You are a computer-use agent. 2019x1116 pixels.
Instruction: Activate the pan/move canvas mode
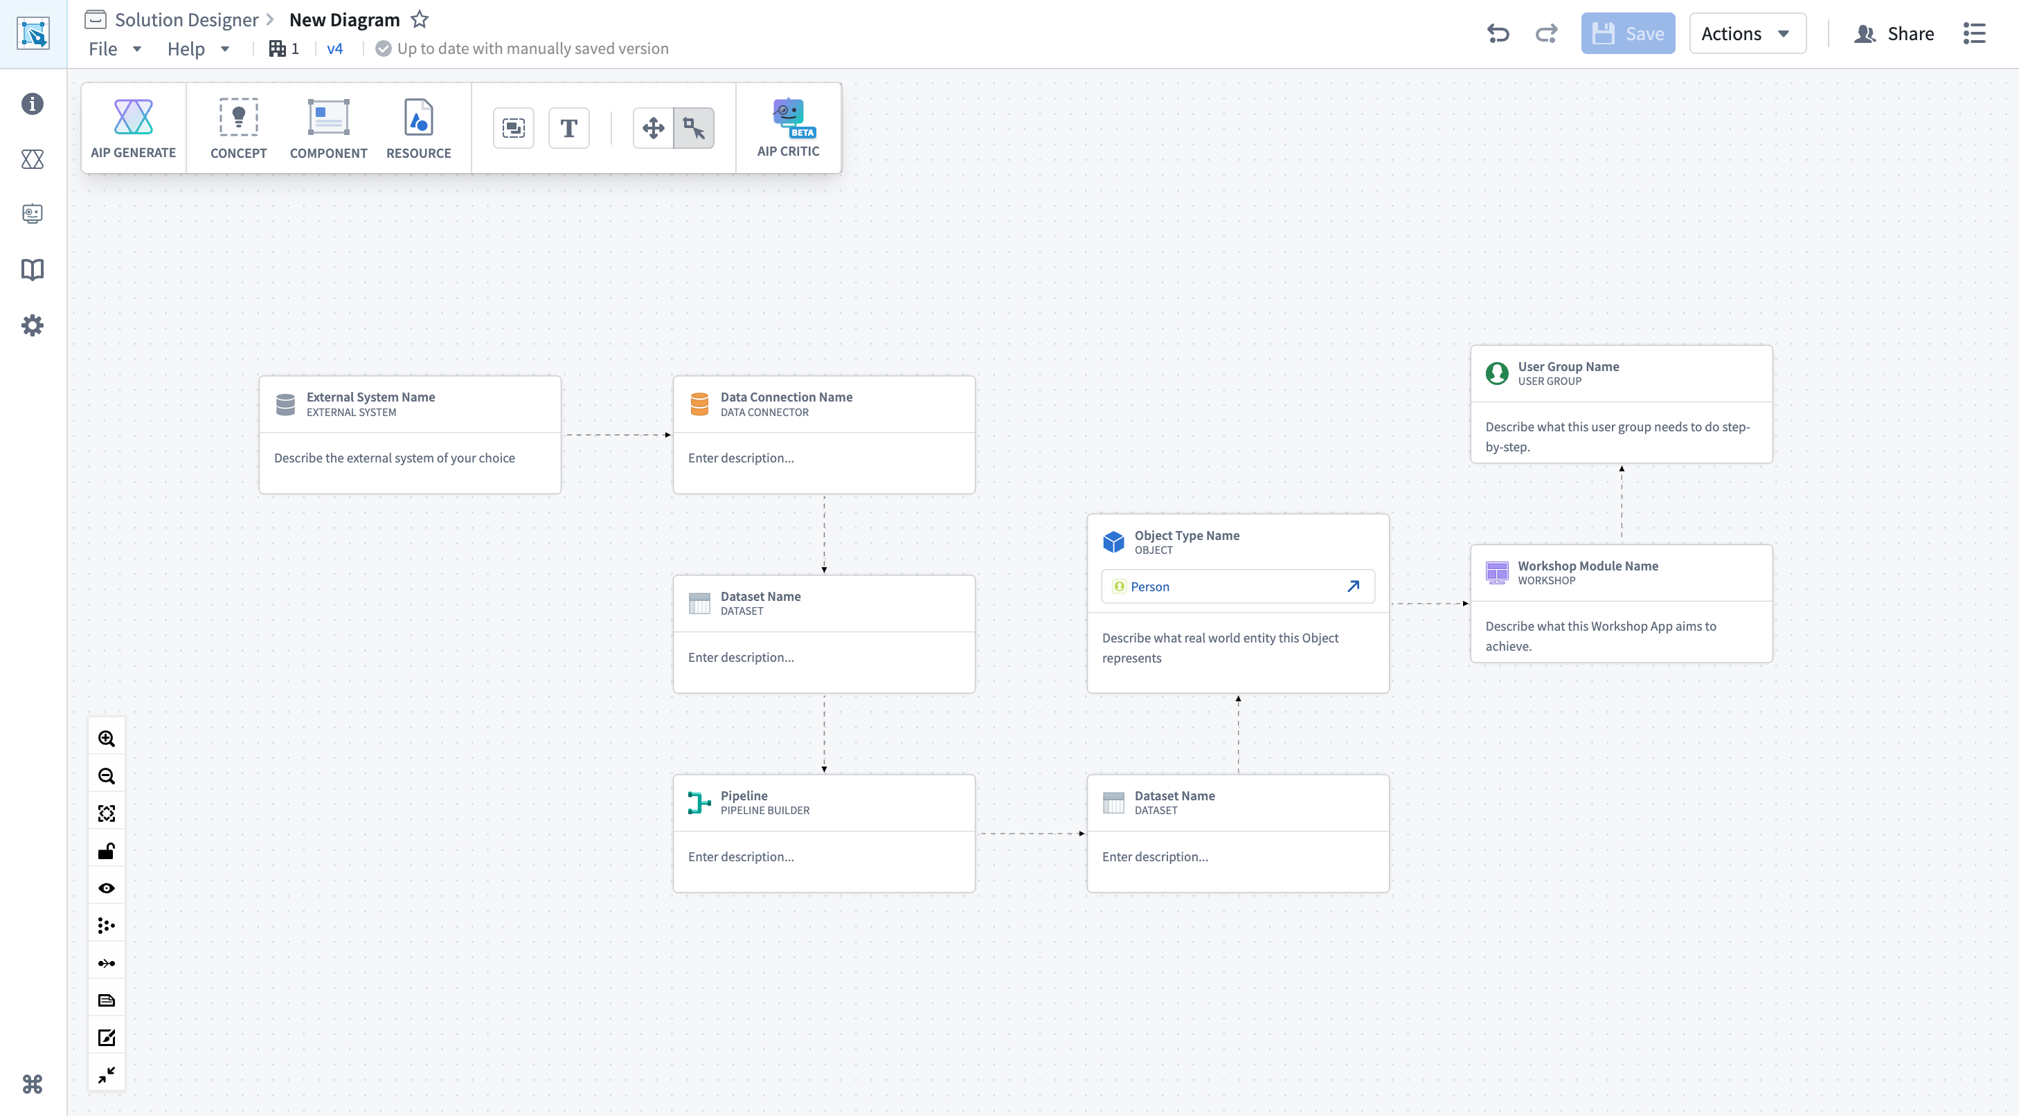coord(653,128)
